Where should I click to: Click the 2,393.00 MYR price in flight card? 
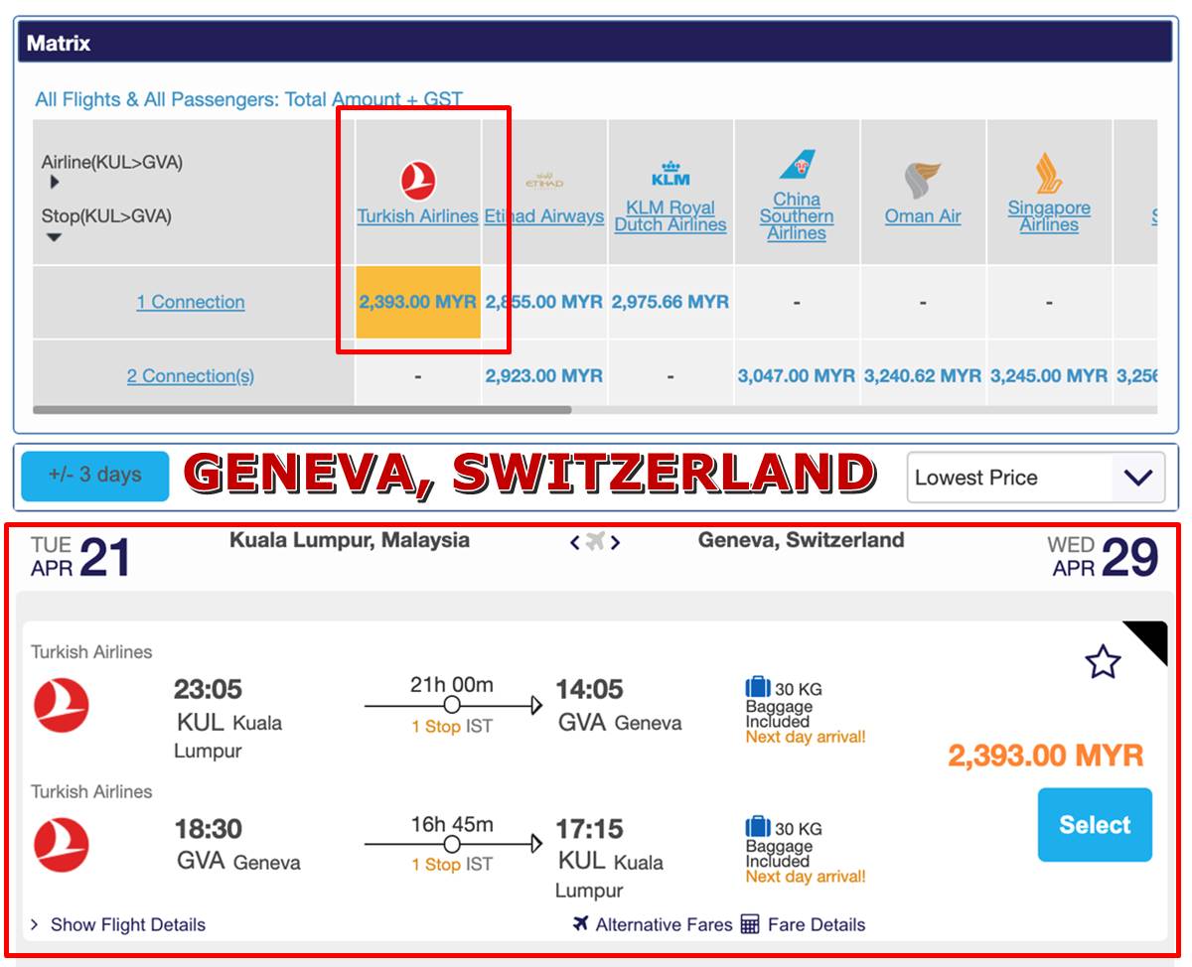point(1046,756)
